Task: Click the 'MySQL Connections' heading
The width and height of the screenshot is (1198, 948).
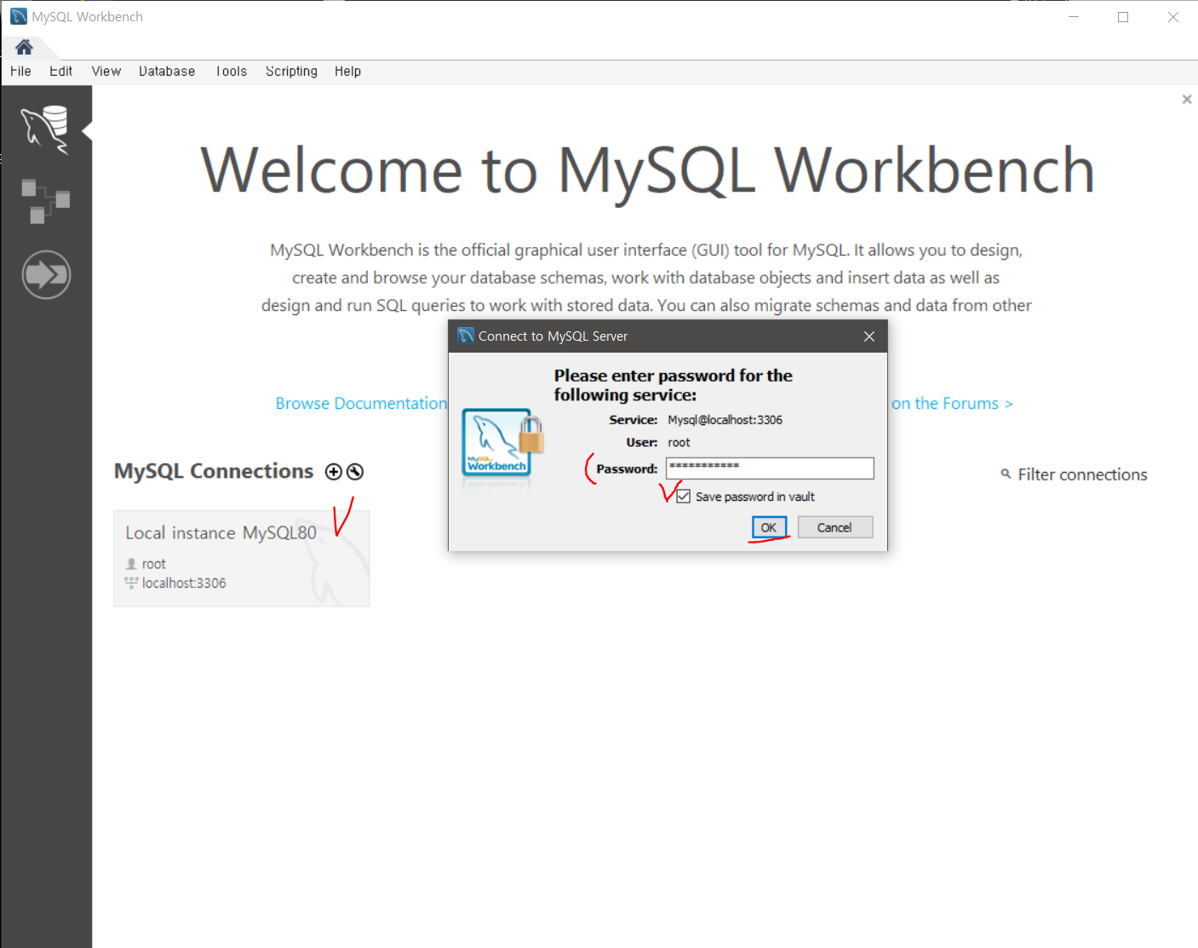Action: [x=214, y=471]
